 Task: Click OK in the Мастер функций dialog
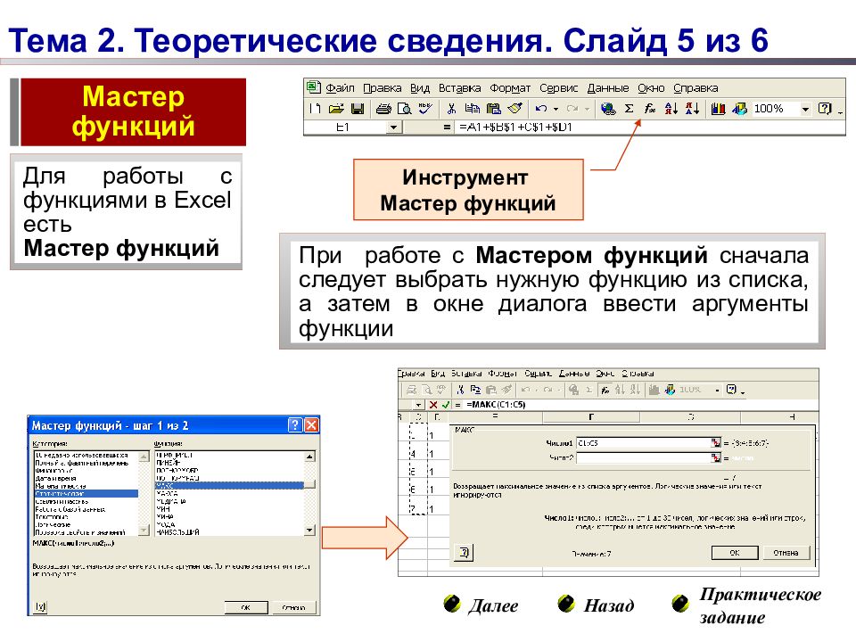click(x=246, y=607)
